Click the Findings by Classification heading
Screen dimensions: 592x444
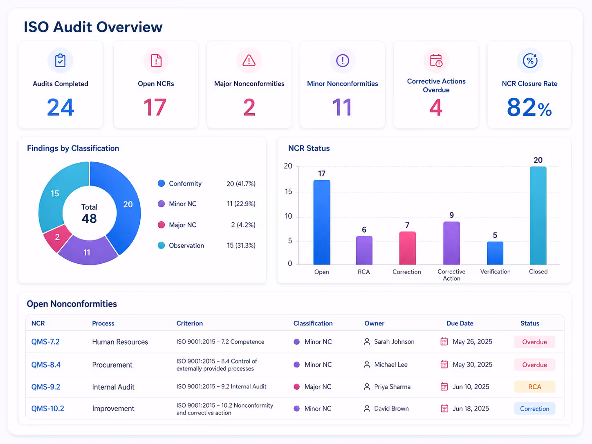pyautogui.click(x=73, y=148)
